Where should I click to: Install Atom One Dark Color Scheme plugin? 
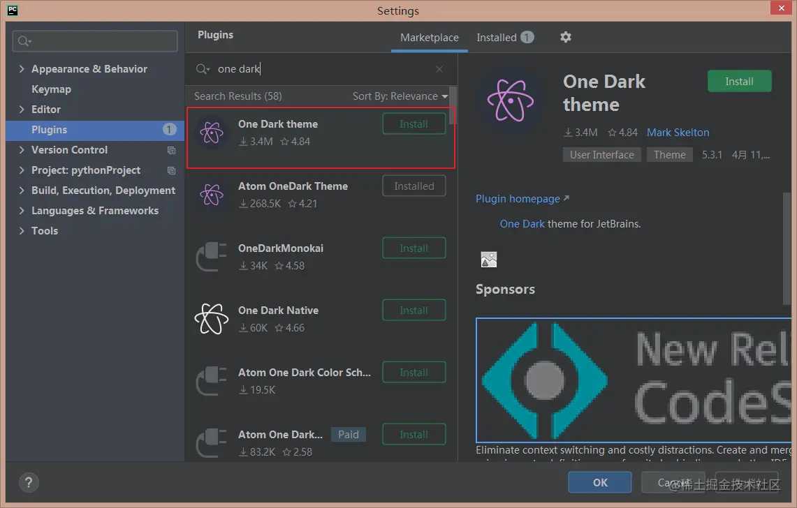tap(414, 373)
